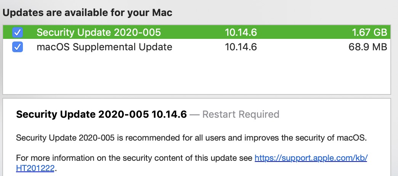Click the bold Security Update 2020-005 details title

(x=101, y=114)
